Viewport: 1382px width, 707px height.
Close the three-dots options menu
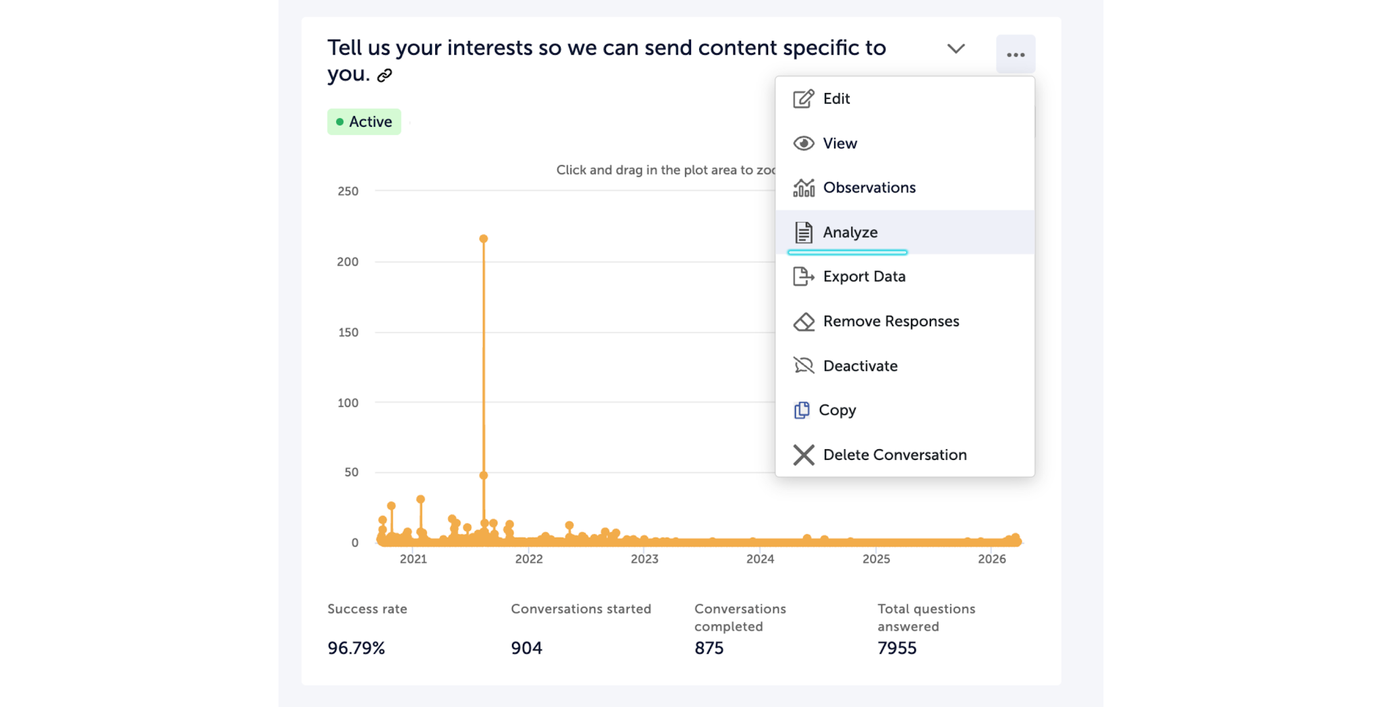[x=1015, y=55]
